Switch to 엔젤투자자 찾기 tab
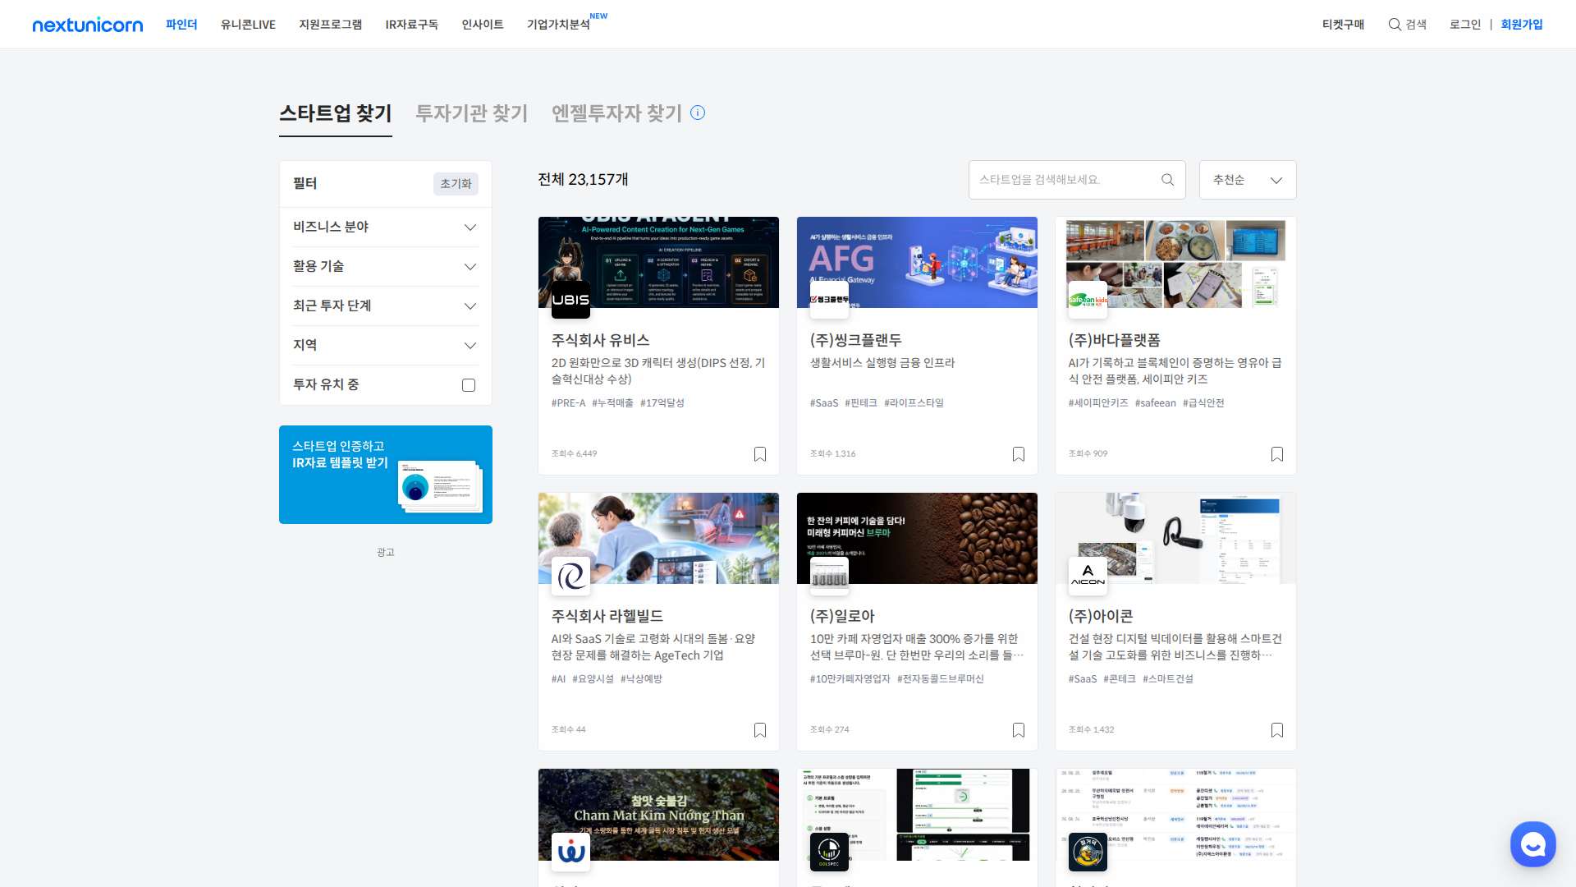Viewport: 1576px width, 887px height. [x=616, y=113]
